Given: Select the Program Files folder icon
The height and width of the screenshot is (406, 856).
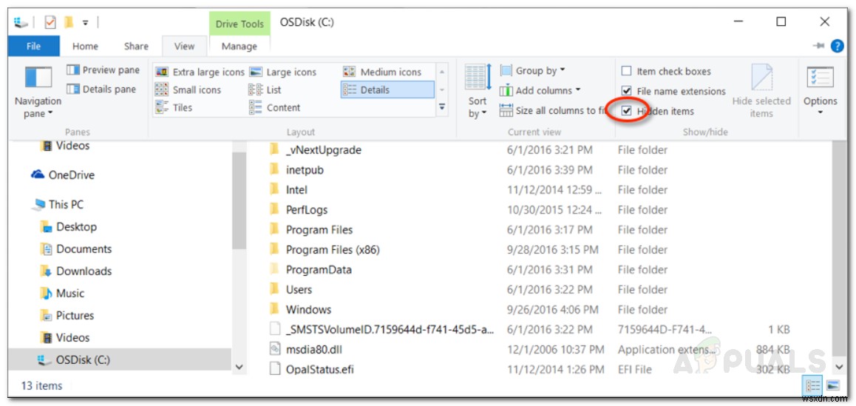Looking at the screenshot, I should point(274,229).
